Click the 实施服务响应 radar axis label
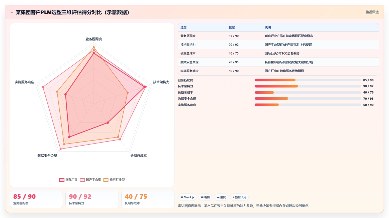The height and width of the screenshot is (218, 389). [x=25, y=82]
